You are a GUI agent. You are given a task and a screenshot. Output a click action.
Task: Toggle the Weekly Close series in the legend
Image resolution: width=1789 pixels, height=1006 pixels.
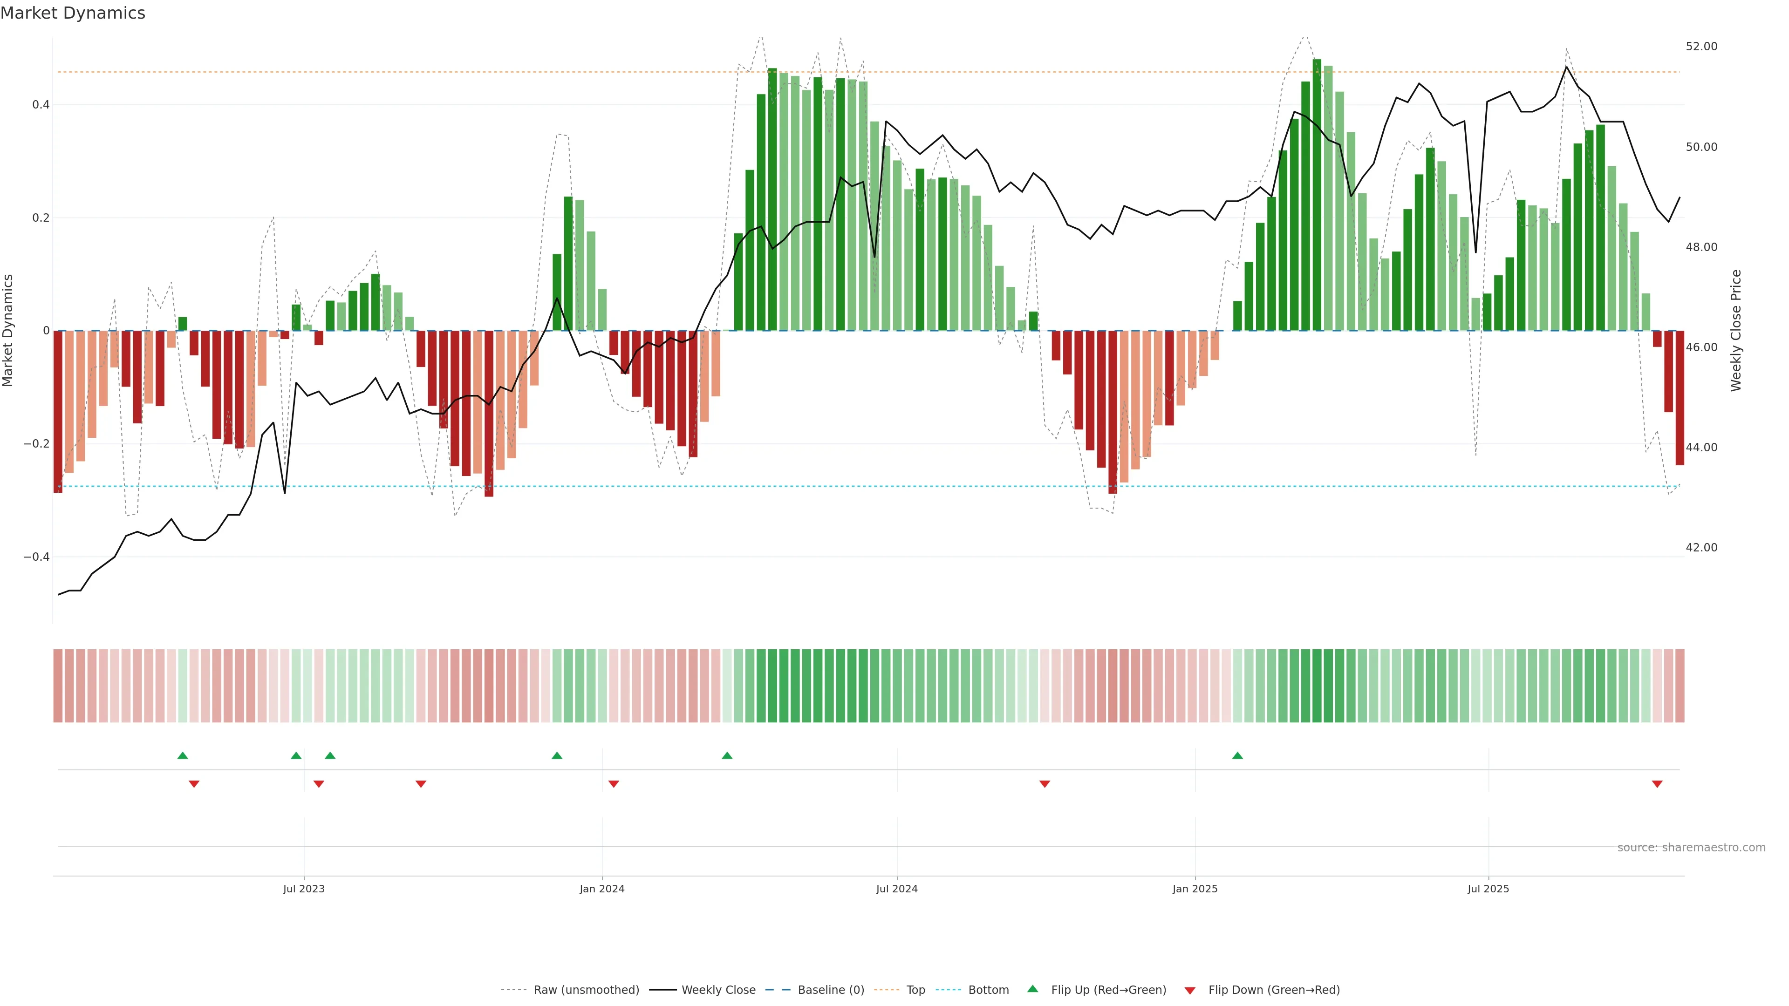click(718, 990)
